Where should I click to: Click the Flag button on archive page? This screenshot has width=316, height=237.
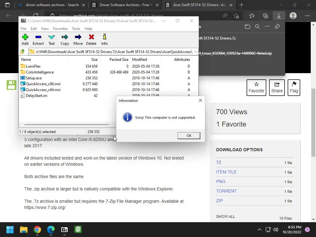294,87
